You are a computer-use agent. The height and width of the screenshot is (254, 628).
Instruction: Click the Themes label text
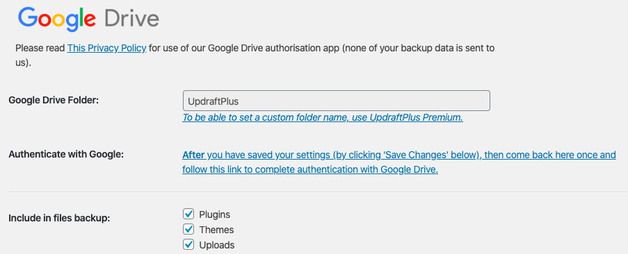point(217,230)
